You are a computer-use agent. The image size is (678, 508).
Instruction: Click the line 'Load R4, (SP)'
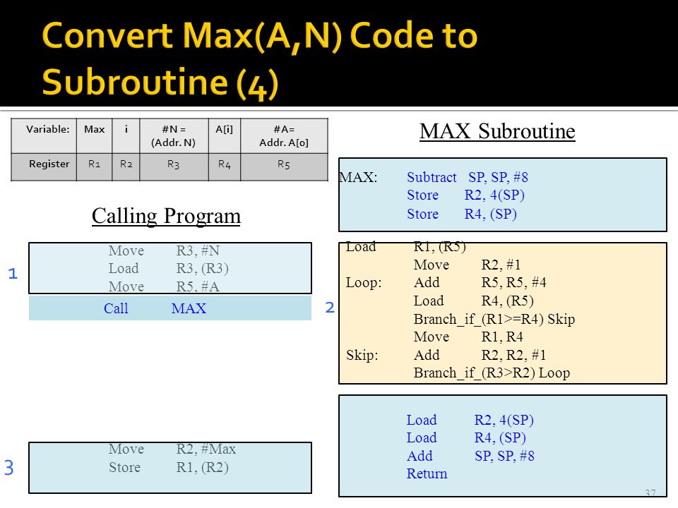(466, 438)
